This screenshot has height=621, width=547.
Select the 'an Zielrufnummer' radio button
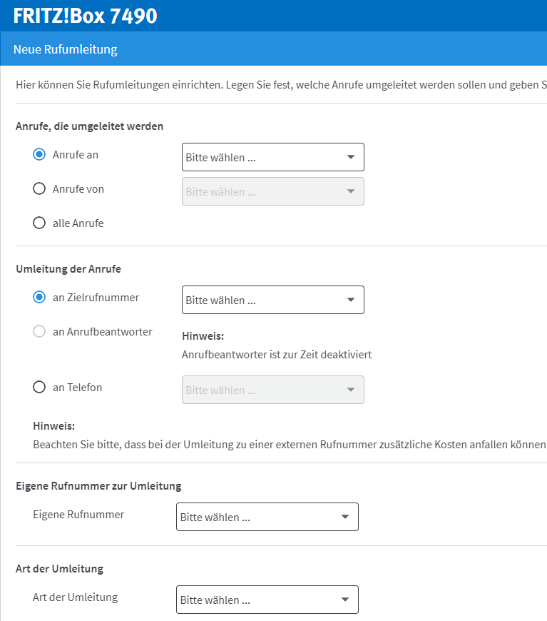point(39,298)
